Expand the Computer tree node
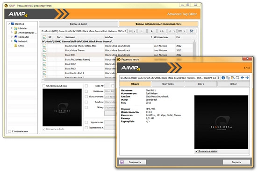Screen dimensions: 257x172 (12, 37)
